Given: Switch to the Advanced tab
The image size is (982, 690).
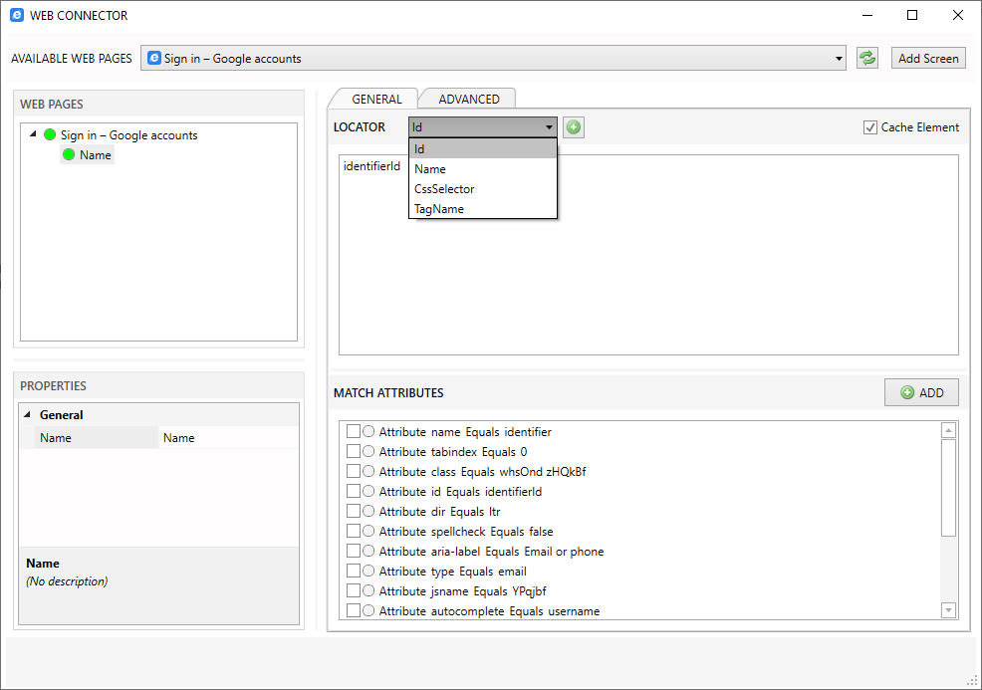Looking at the screenshot, I should click(x=467, y=99).
